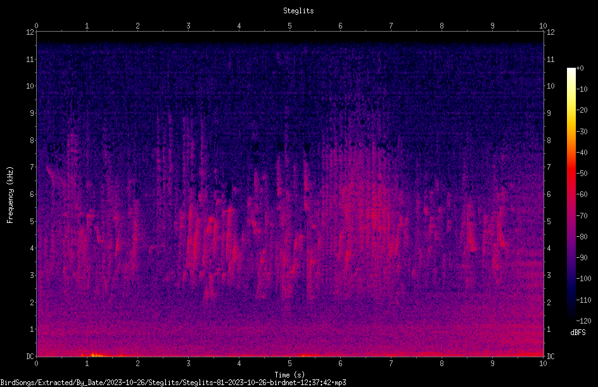Image resolution: width=598 pixels, height=387 pixels.
Task: Click the Frequency (kHz) axis title
Action: point(10,195)
